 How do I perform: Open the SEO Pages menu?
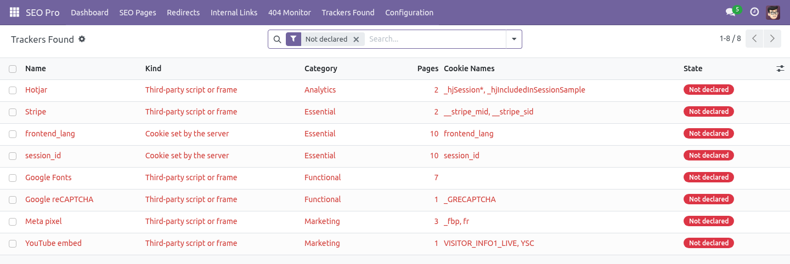point(138,12)
